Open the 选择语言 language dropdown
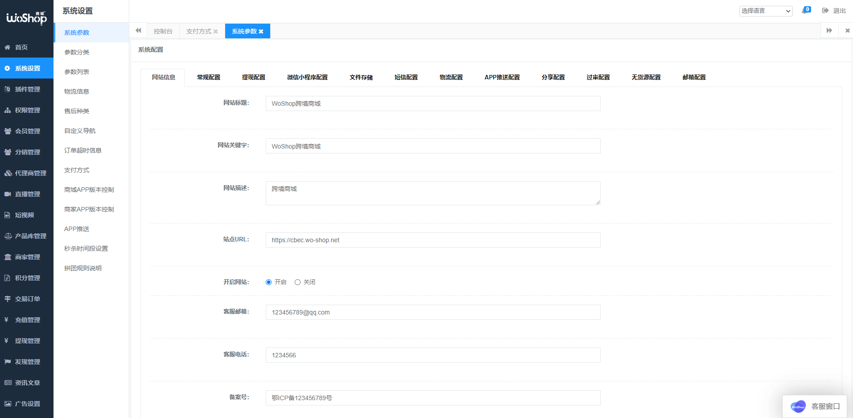Screen dimensions: 853x418 pos(765,11)
